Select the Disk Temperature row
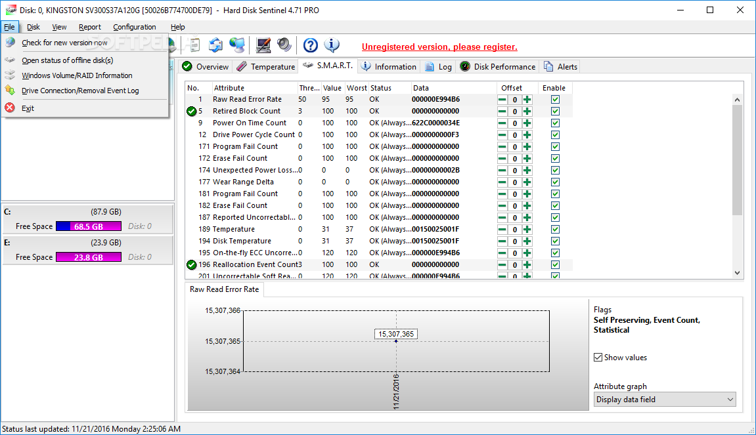This screenshot has height=435, width=756. click(379, 241)
